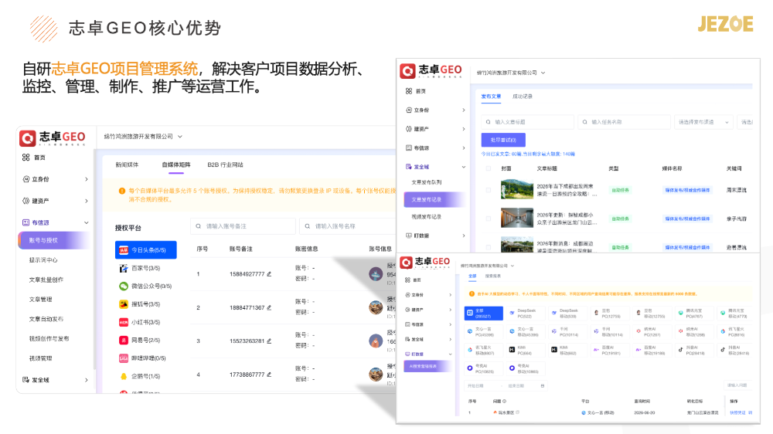The width and height of the screenshot is (773, 434).
Task: Click edit pencil beside 15884927777
Action: [x=269, y=274]
